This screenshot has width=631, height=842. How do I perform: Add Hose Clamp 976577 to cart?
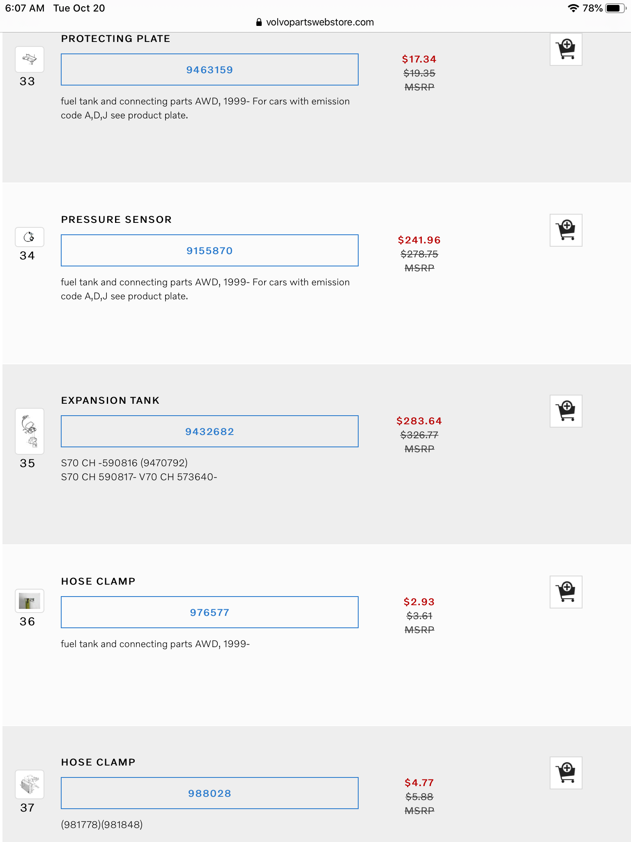(x=566, y=592)
